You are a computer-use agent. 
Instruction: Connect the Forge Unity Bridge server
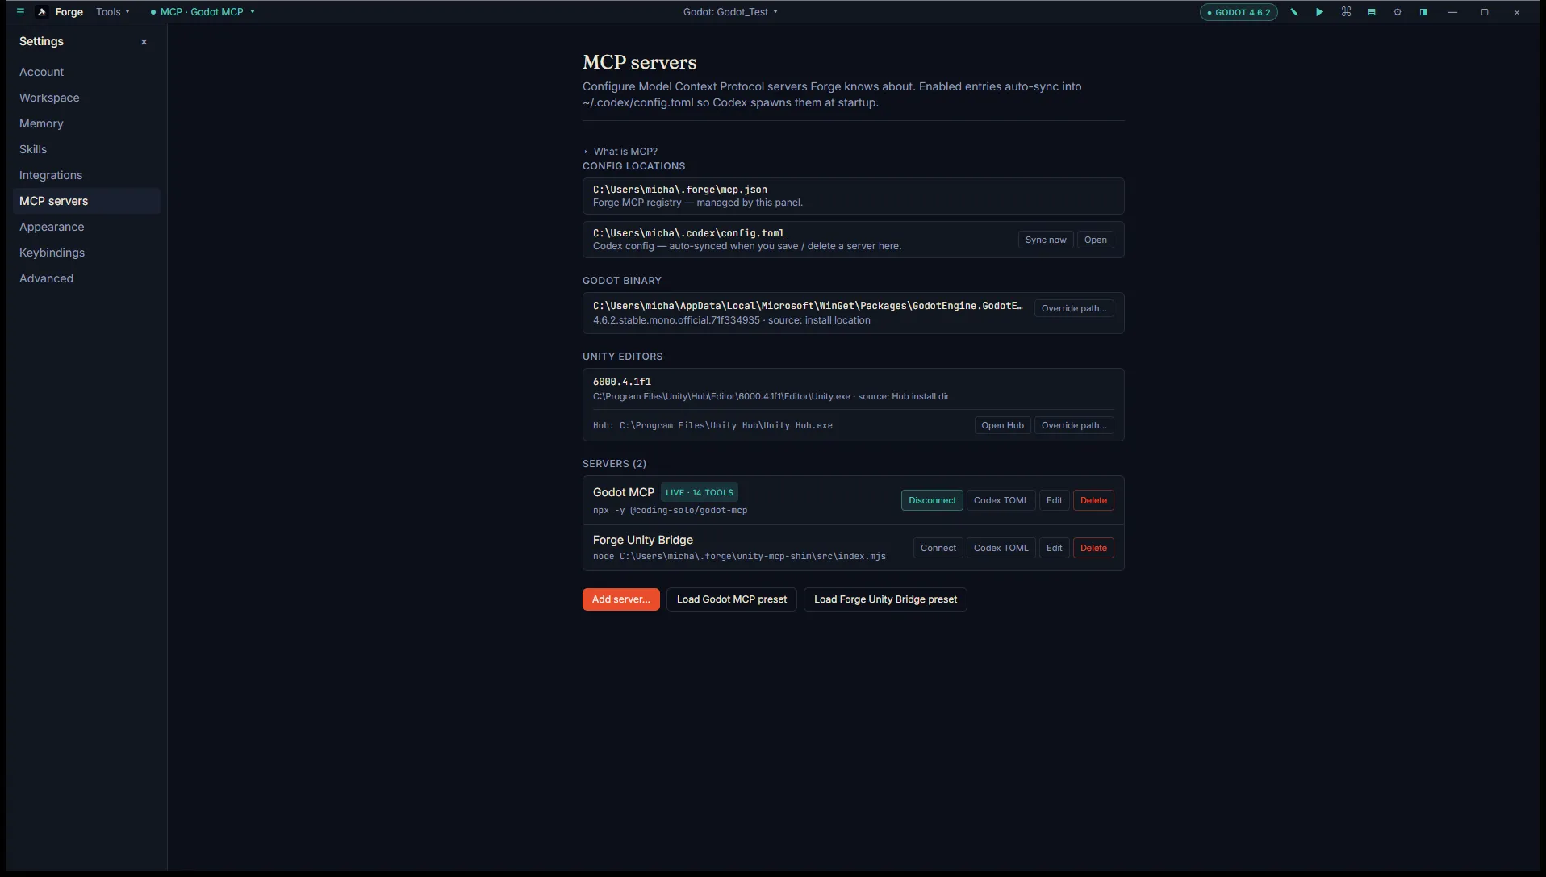[x=938, y=548]
